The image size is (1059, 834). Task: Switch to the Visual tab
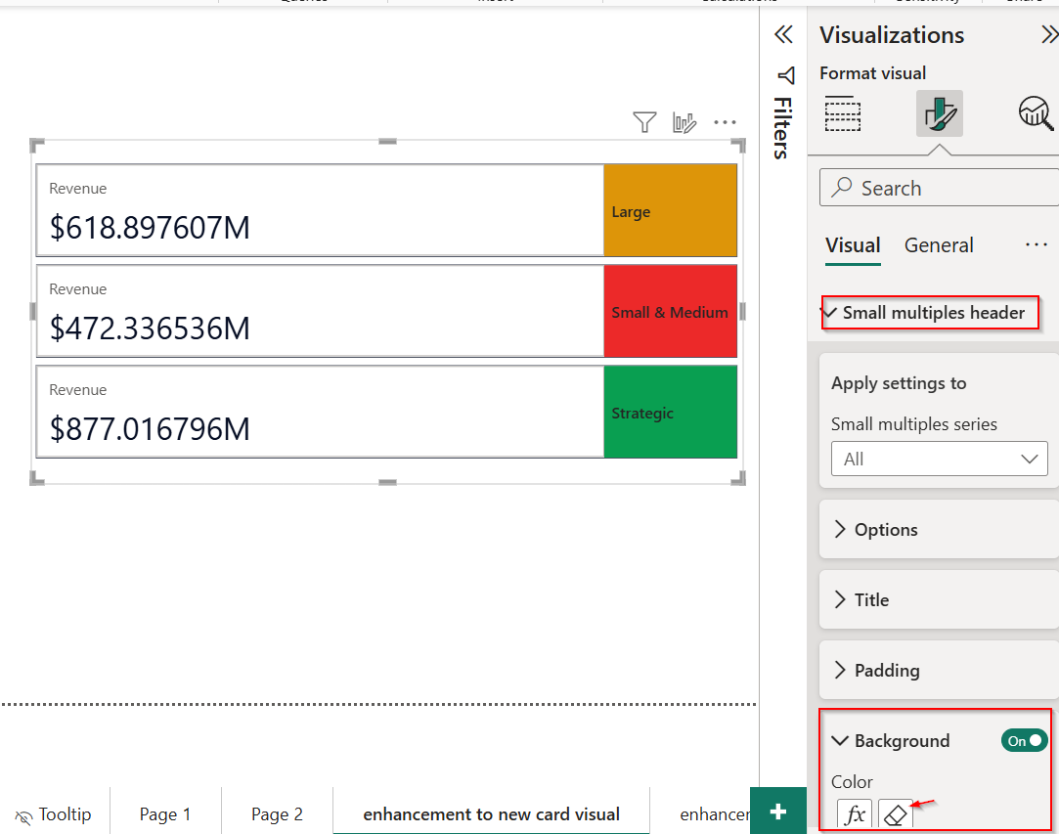point(853,245)
